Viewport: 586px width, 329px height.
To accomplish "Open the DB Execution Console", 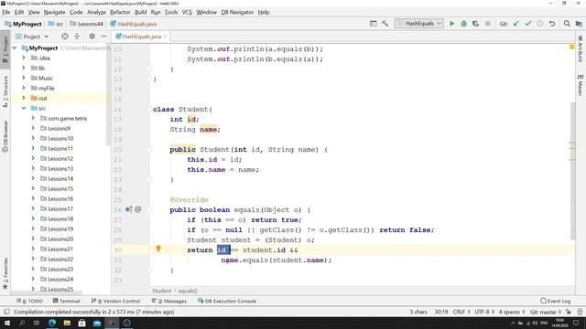I will [227, 301].
